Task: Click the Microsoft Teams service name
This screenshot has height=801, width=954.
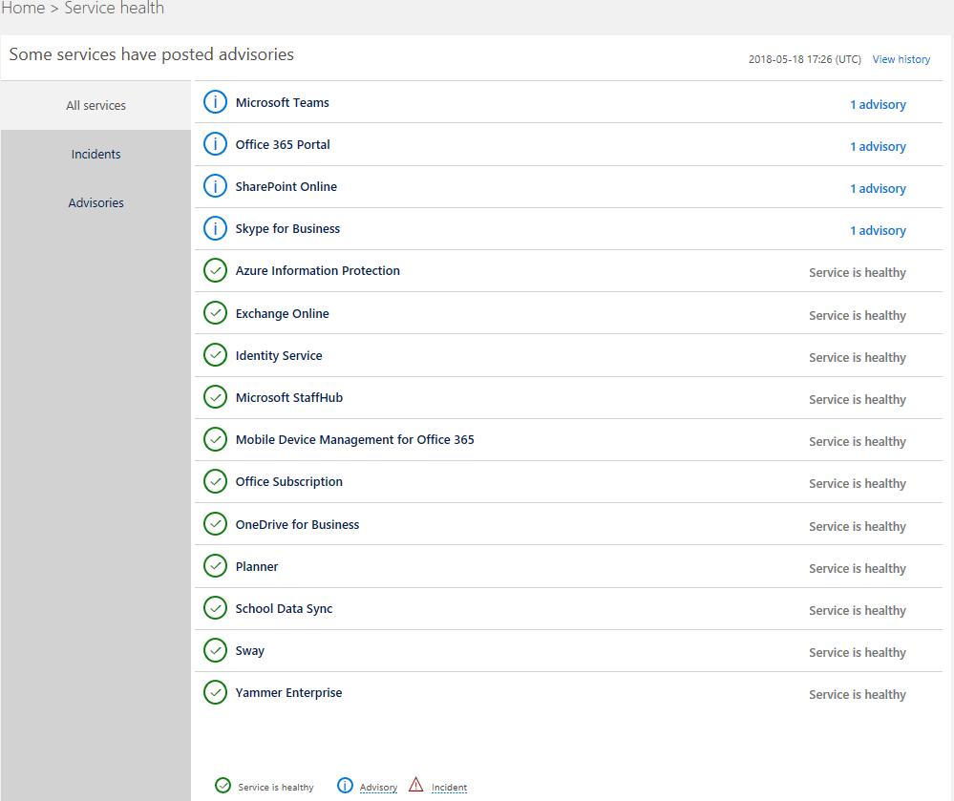Action: tap(283, 102)
